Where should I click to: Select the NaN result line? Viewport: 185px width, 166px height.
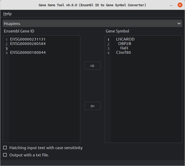(124, 48)
